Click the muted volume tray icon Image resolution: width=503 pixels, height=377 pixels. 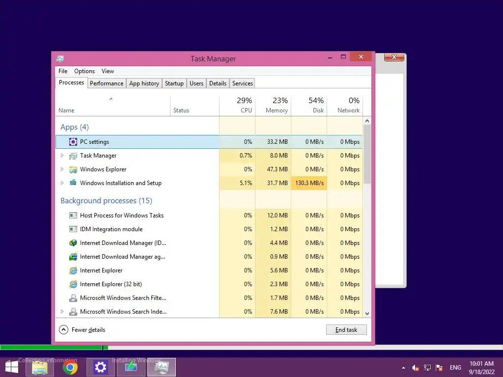point(416,368)
